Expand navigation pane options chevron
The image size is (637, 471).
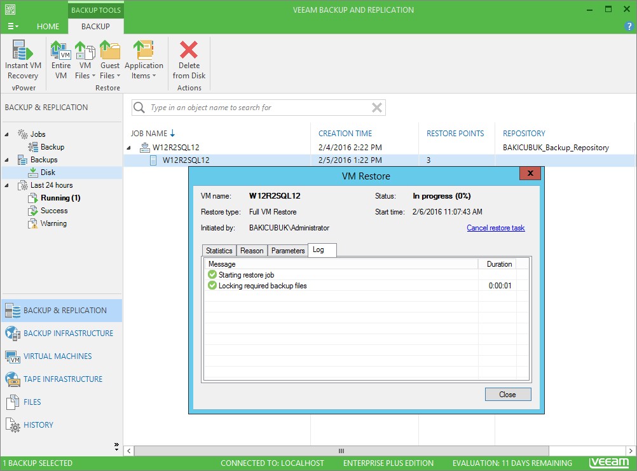coord(116,446)
